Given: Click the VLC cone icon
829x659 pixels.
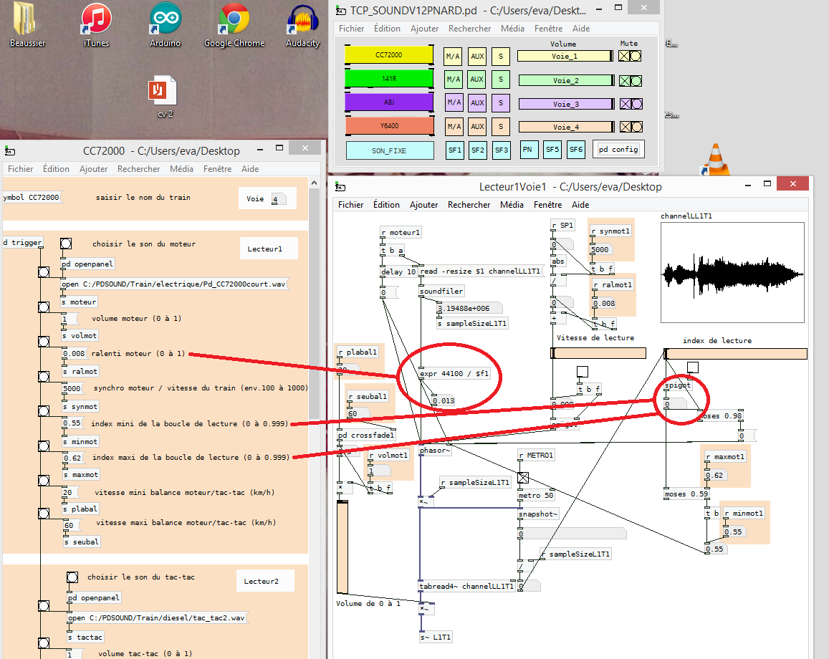Looking at the screenshot, I should point(715,159).
